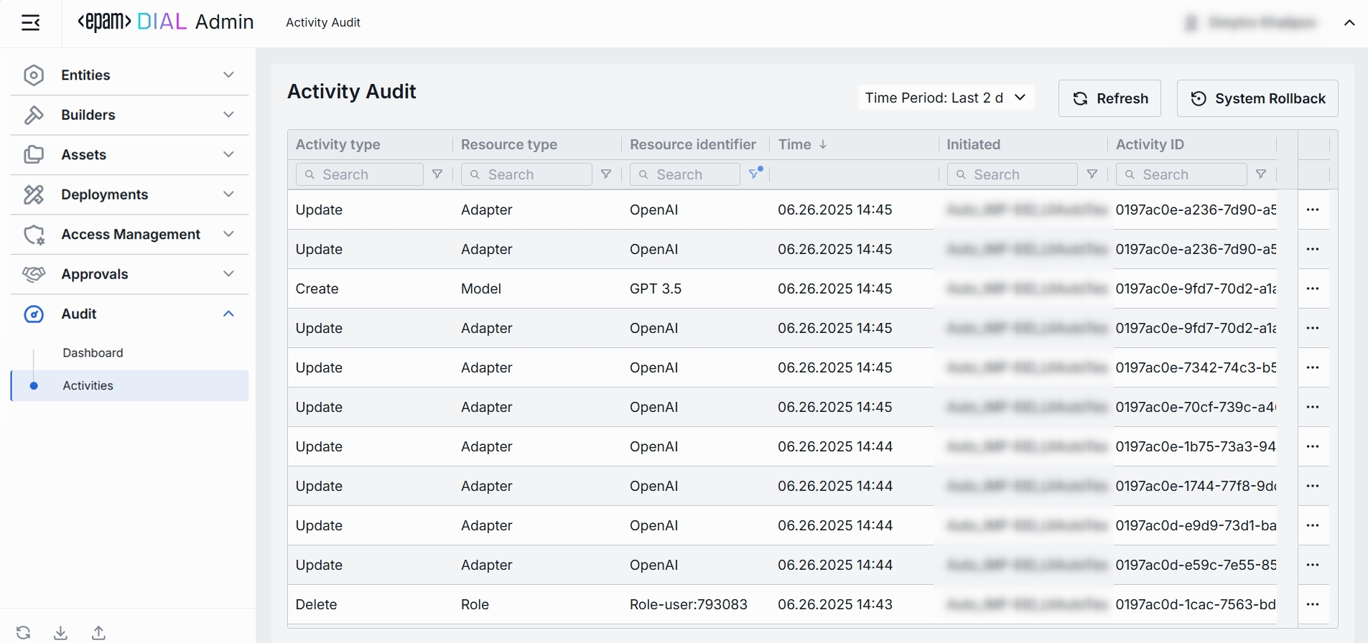Open the active Resource identifier filter icon

coord(754,174)
